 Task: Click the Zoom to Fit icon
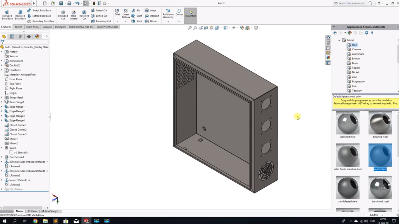click(190, 28)
